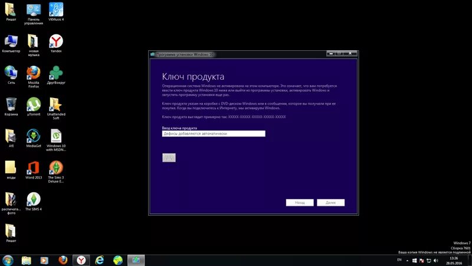Launch The Sims 3 Deluxe shortcut
472x266 pixels.
pyautogui.click(x=56, y=172)
